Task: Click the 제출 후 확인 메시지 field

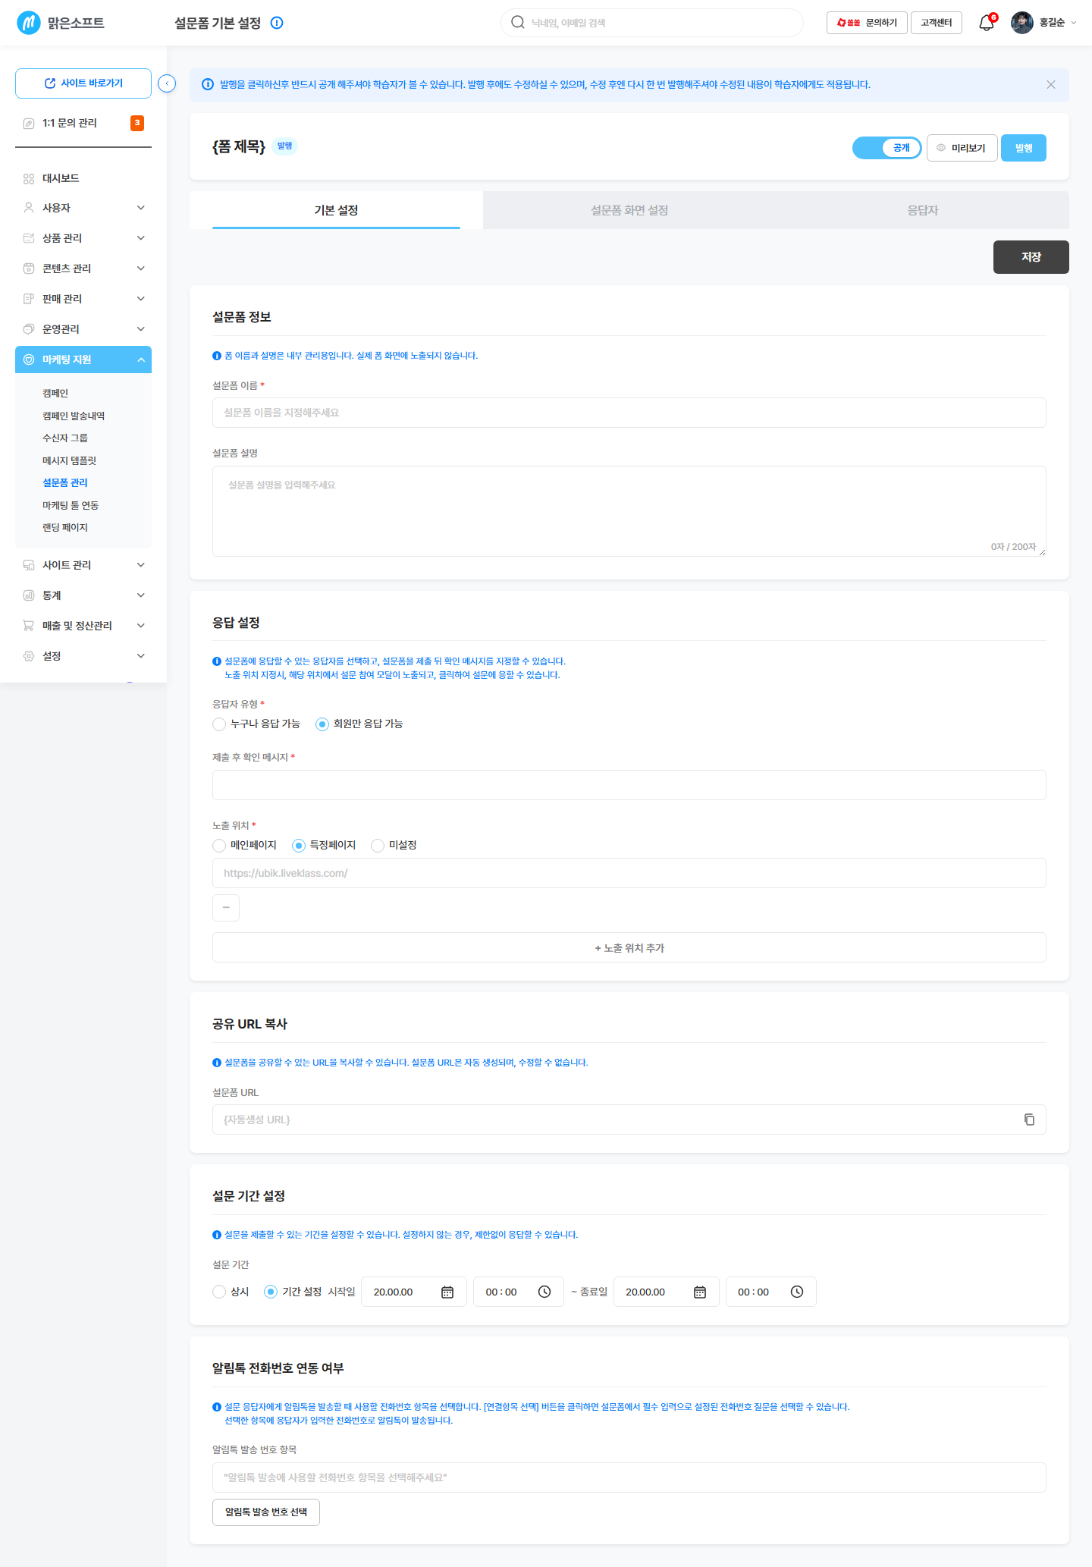Action: [629, 785]
